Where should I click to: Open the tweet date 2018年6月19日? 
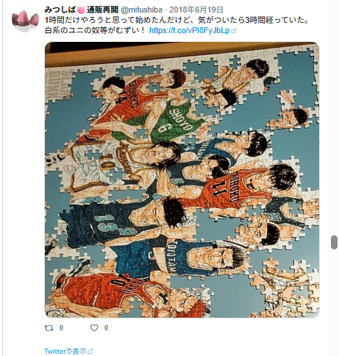coord(196,10)
